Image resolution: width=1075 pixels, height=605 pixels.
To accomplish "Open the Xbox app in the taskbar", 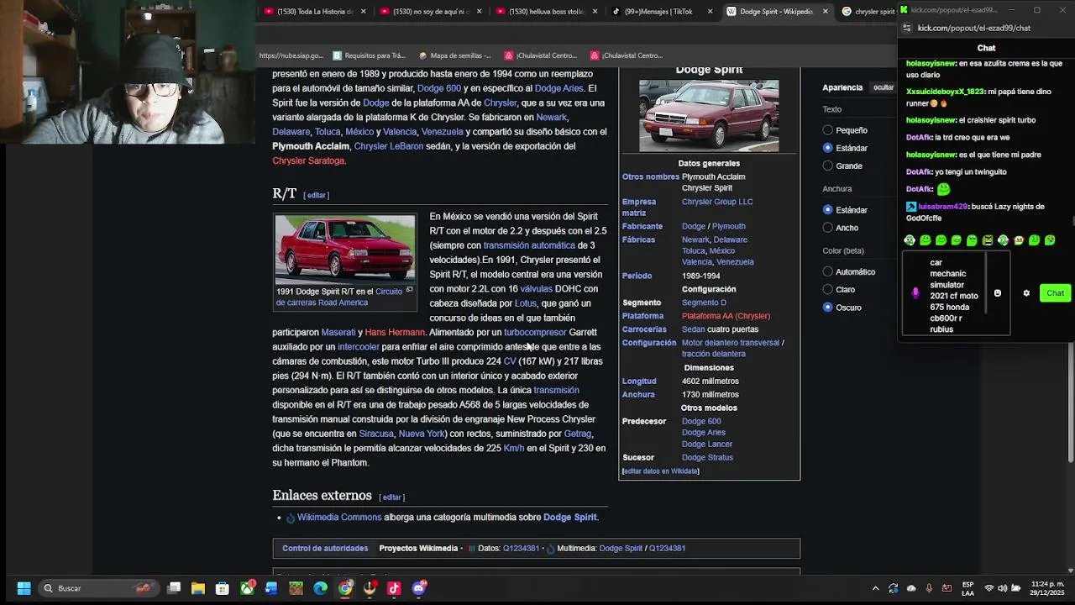I will pos(247,588).
